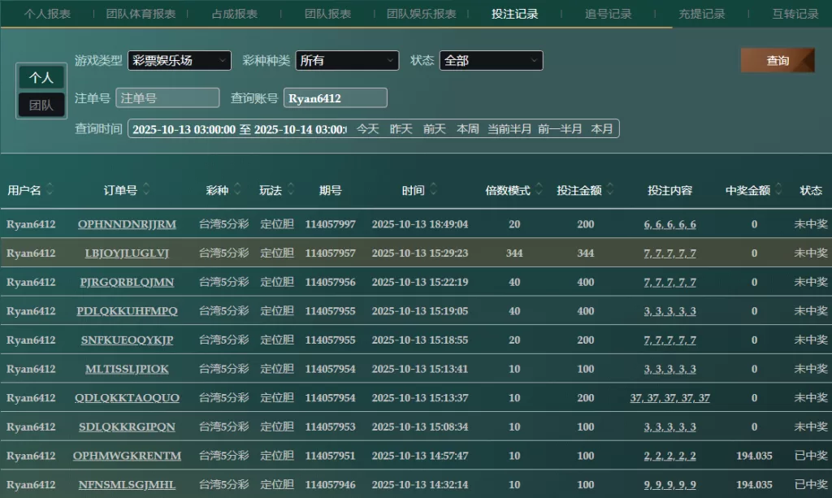
Task: Open the 状态 dropdown showing 全部
Action: [491, 60]
